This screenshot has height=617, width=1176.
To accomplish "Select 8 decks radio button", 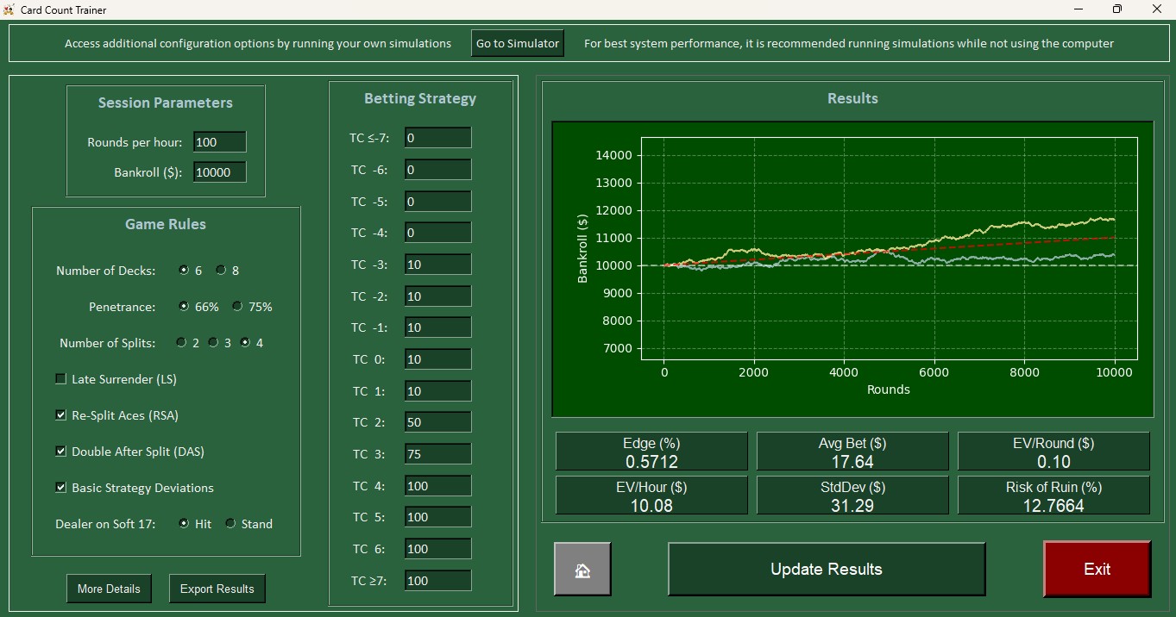I will (221, 271).
